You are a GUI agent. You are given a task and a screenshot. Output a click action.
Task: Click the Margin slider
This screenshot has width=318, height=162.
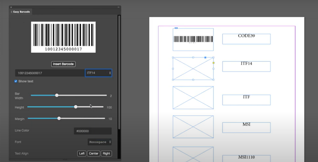tap(66, 118)
